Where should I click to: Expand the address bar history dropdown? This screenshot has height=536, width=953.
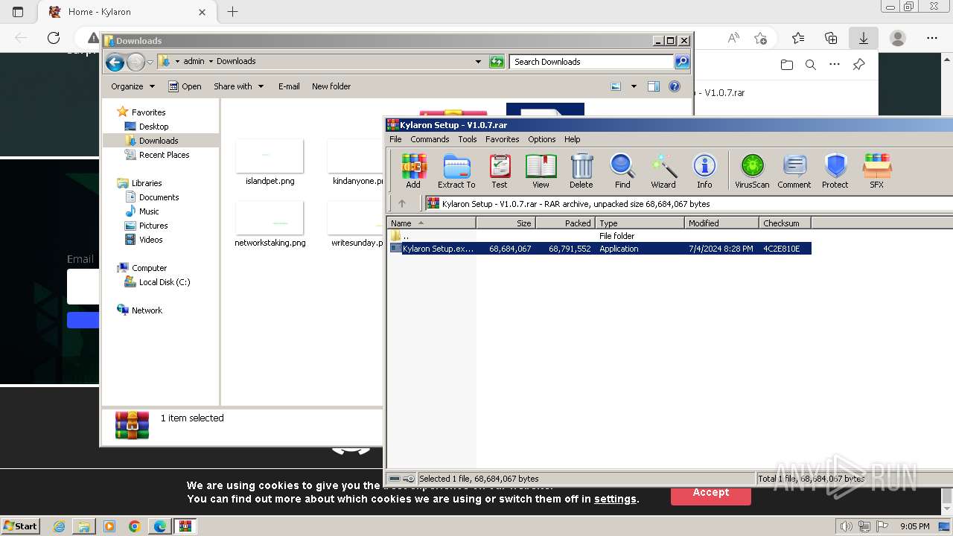[478, 62]
